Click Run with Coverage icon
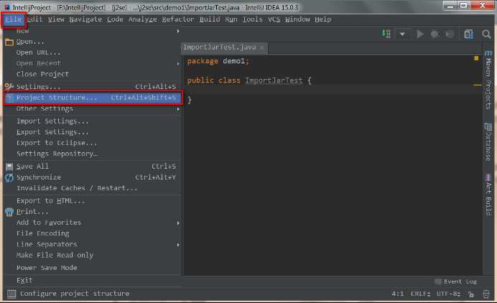The image size is (497, 303). pos(450,34)
